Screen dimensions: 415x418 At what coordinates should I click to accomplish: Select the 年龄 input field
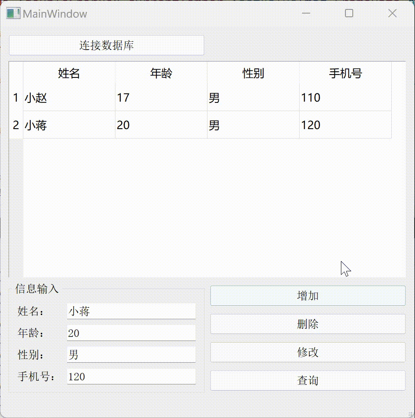tap(131, 333)
